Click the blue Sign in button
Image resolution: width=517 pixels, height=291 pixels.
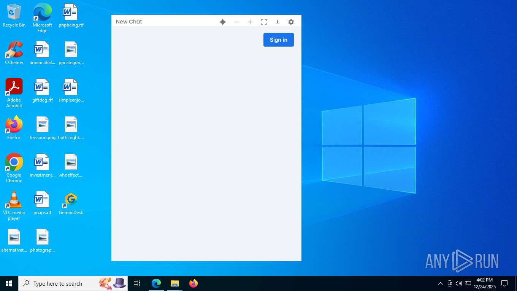pyautogui.click(x=279, y=40)
